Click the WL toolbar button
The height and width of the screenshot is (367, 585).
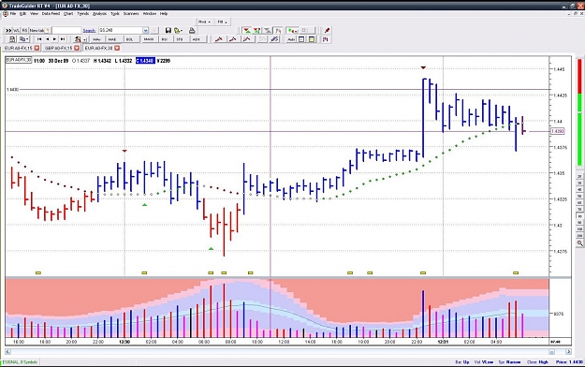click(17, 30)
